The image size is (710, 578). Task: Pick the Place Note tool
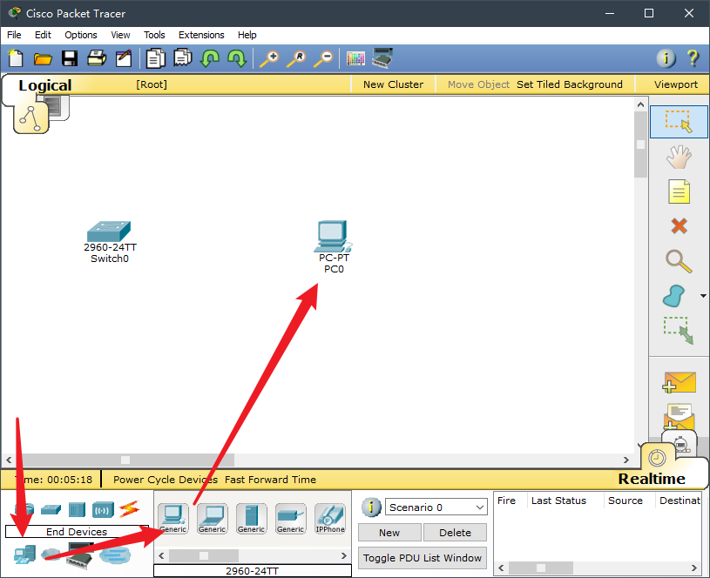(679, 192)
